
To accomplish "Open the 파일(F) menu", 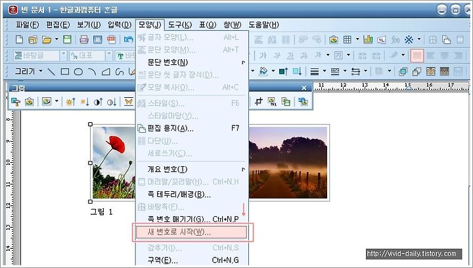I will [x=28, y=25].
